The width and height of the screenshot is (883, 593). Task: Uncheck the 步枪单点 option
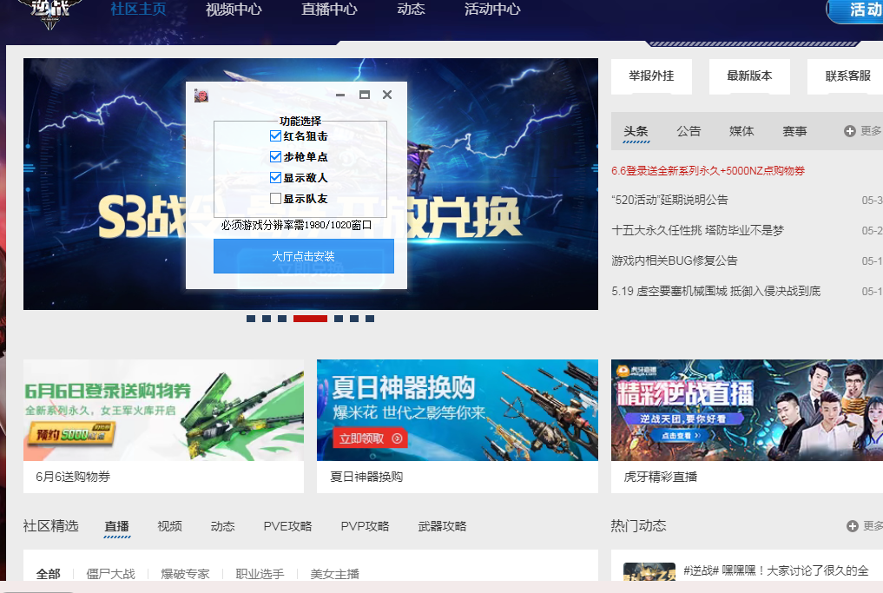coord(275,156)
